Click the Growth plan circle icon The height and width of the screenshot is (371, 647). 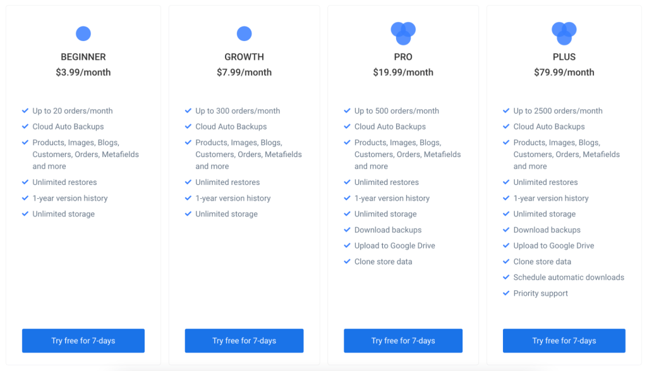245,33
